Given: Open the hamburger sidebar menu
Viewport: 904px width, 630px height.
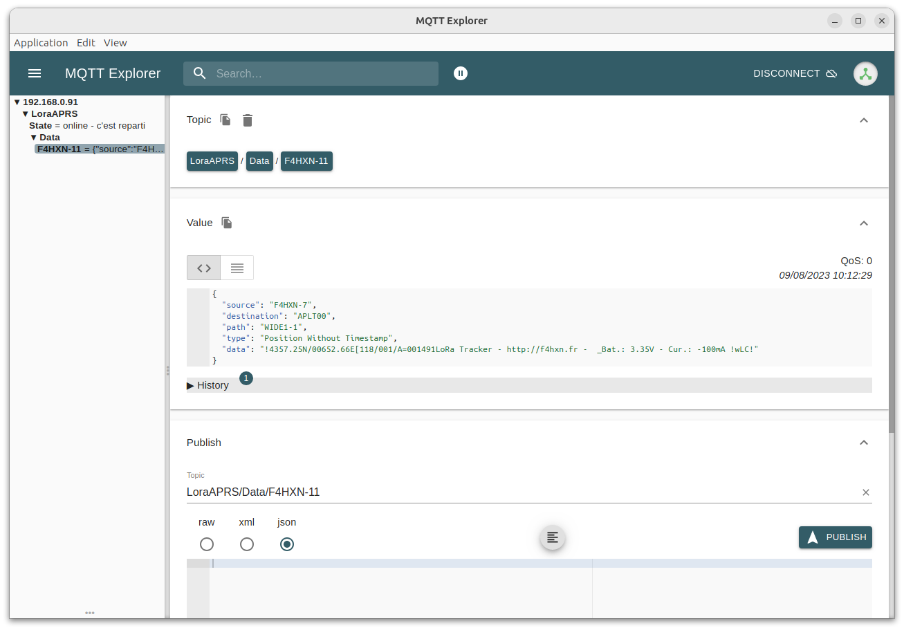Looking at the screenshot, I should (x=35, y=73).
